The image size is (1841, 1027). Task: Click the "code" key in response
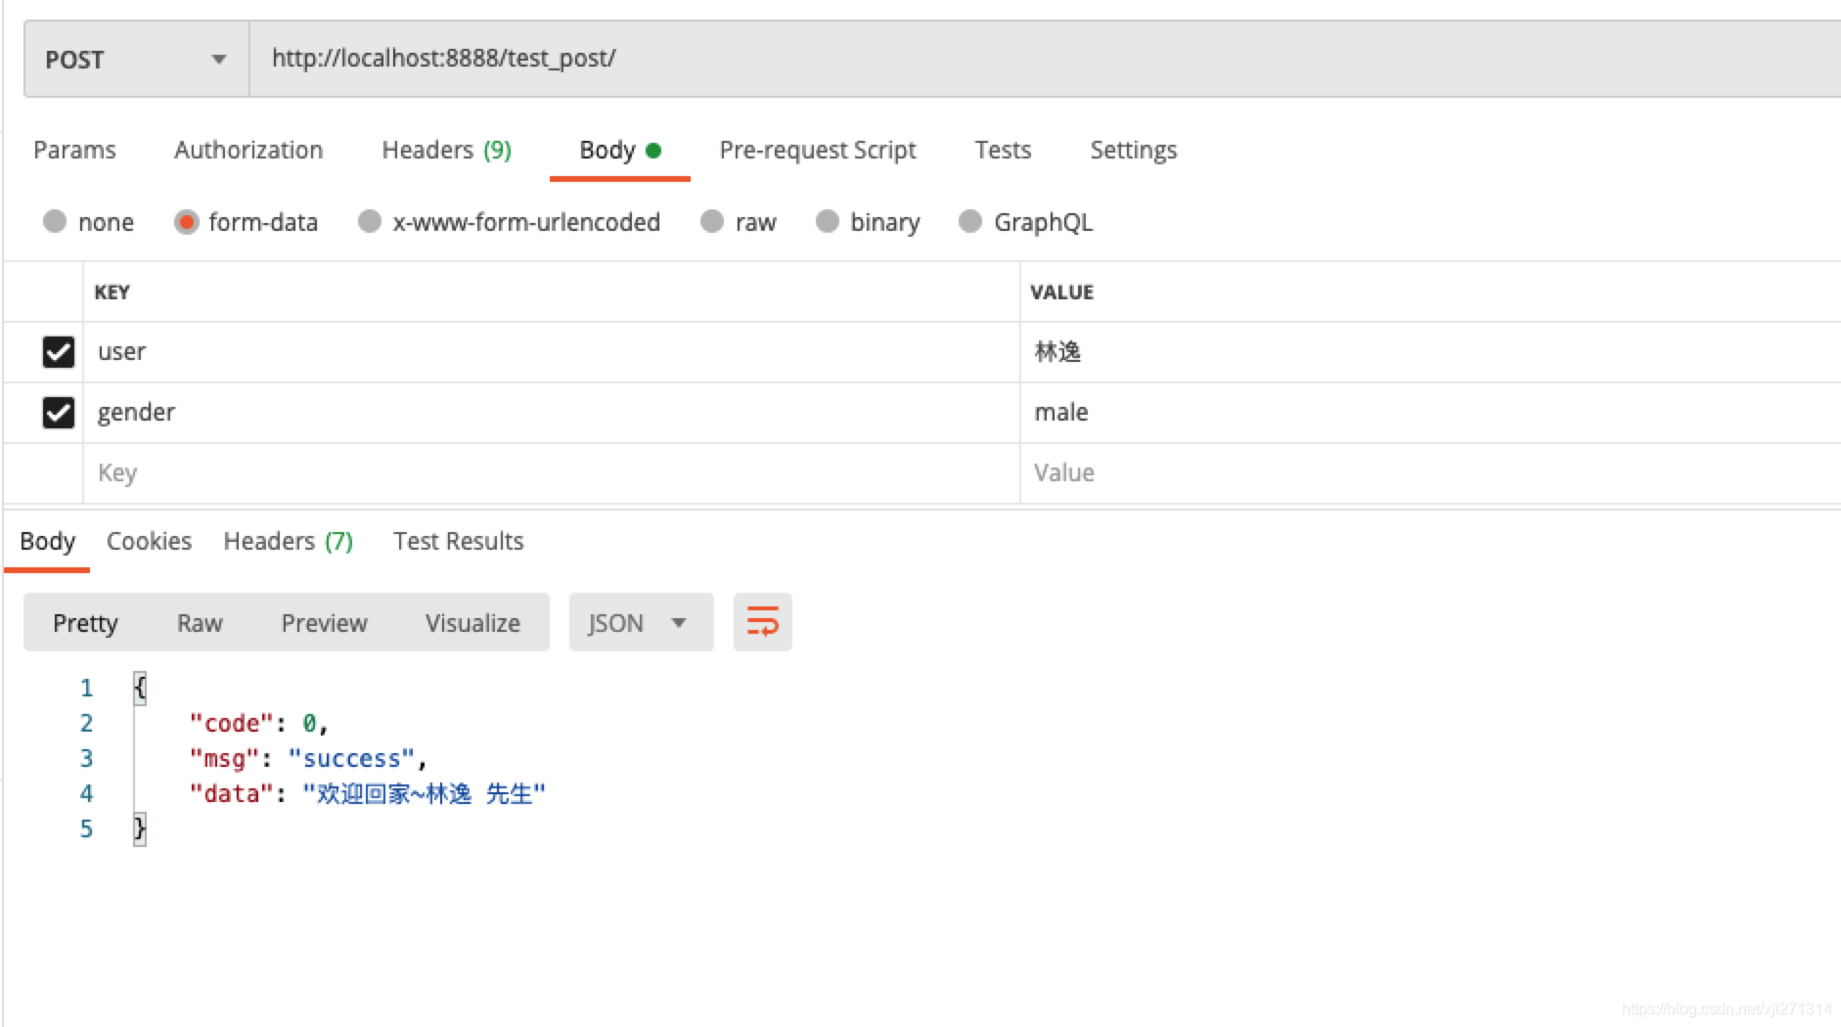231,724
